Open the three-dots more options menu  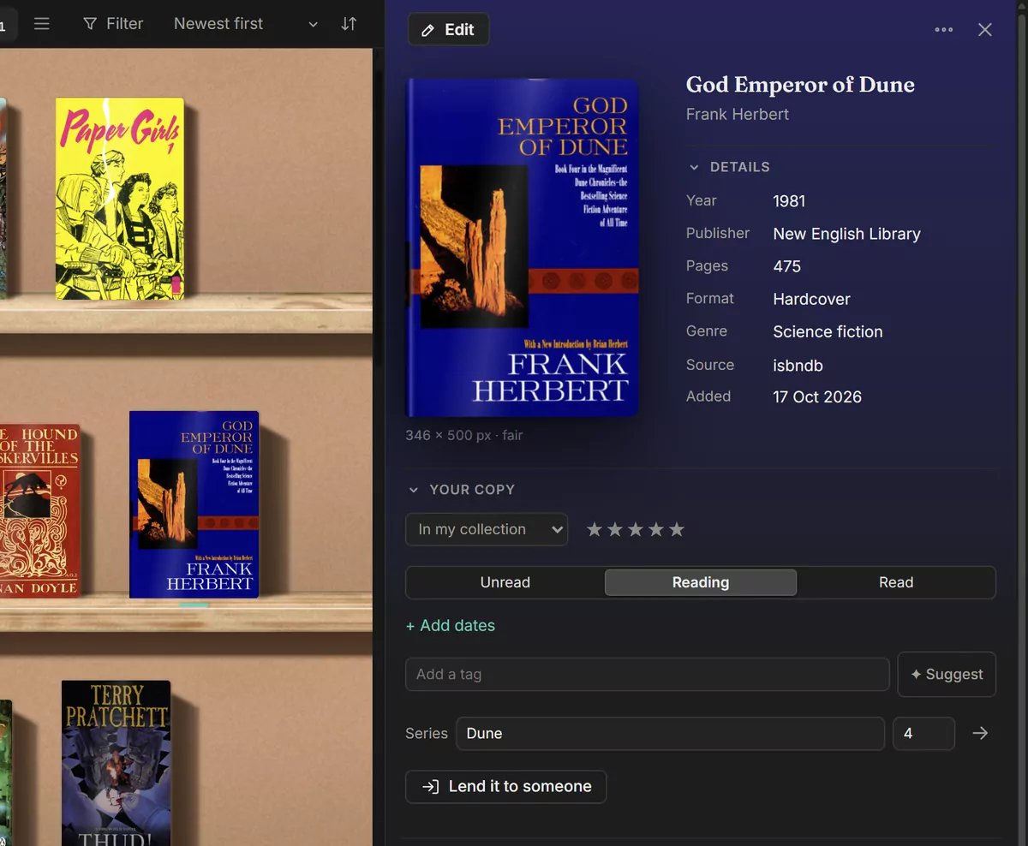coord(943,30)
